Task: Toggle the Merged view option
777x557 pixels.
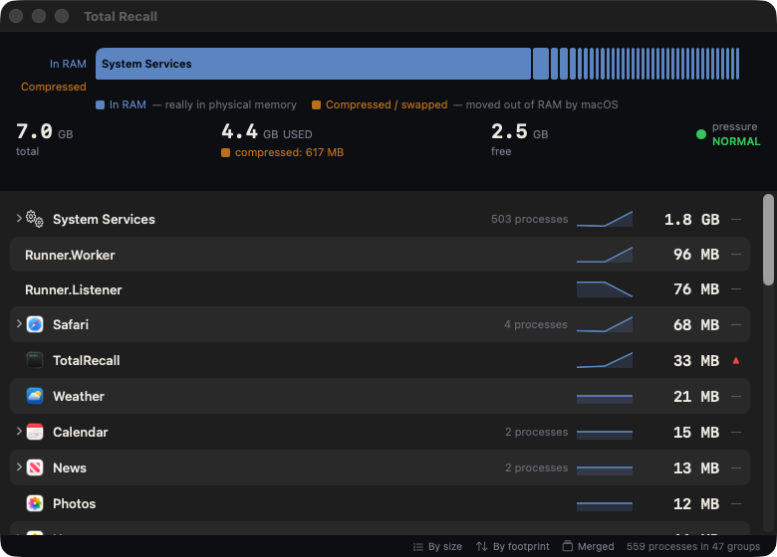Action: click(588, 547)
